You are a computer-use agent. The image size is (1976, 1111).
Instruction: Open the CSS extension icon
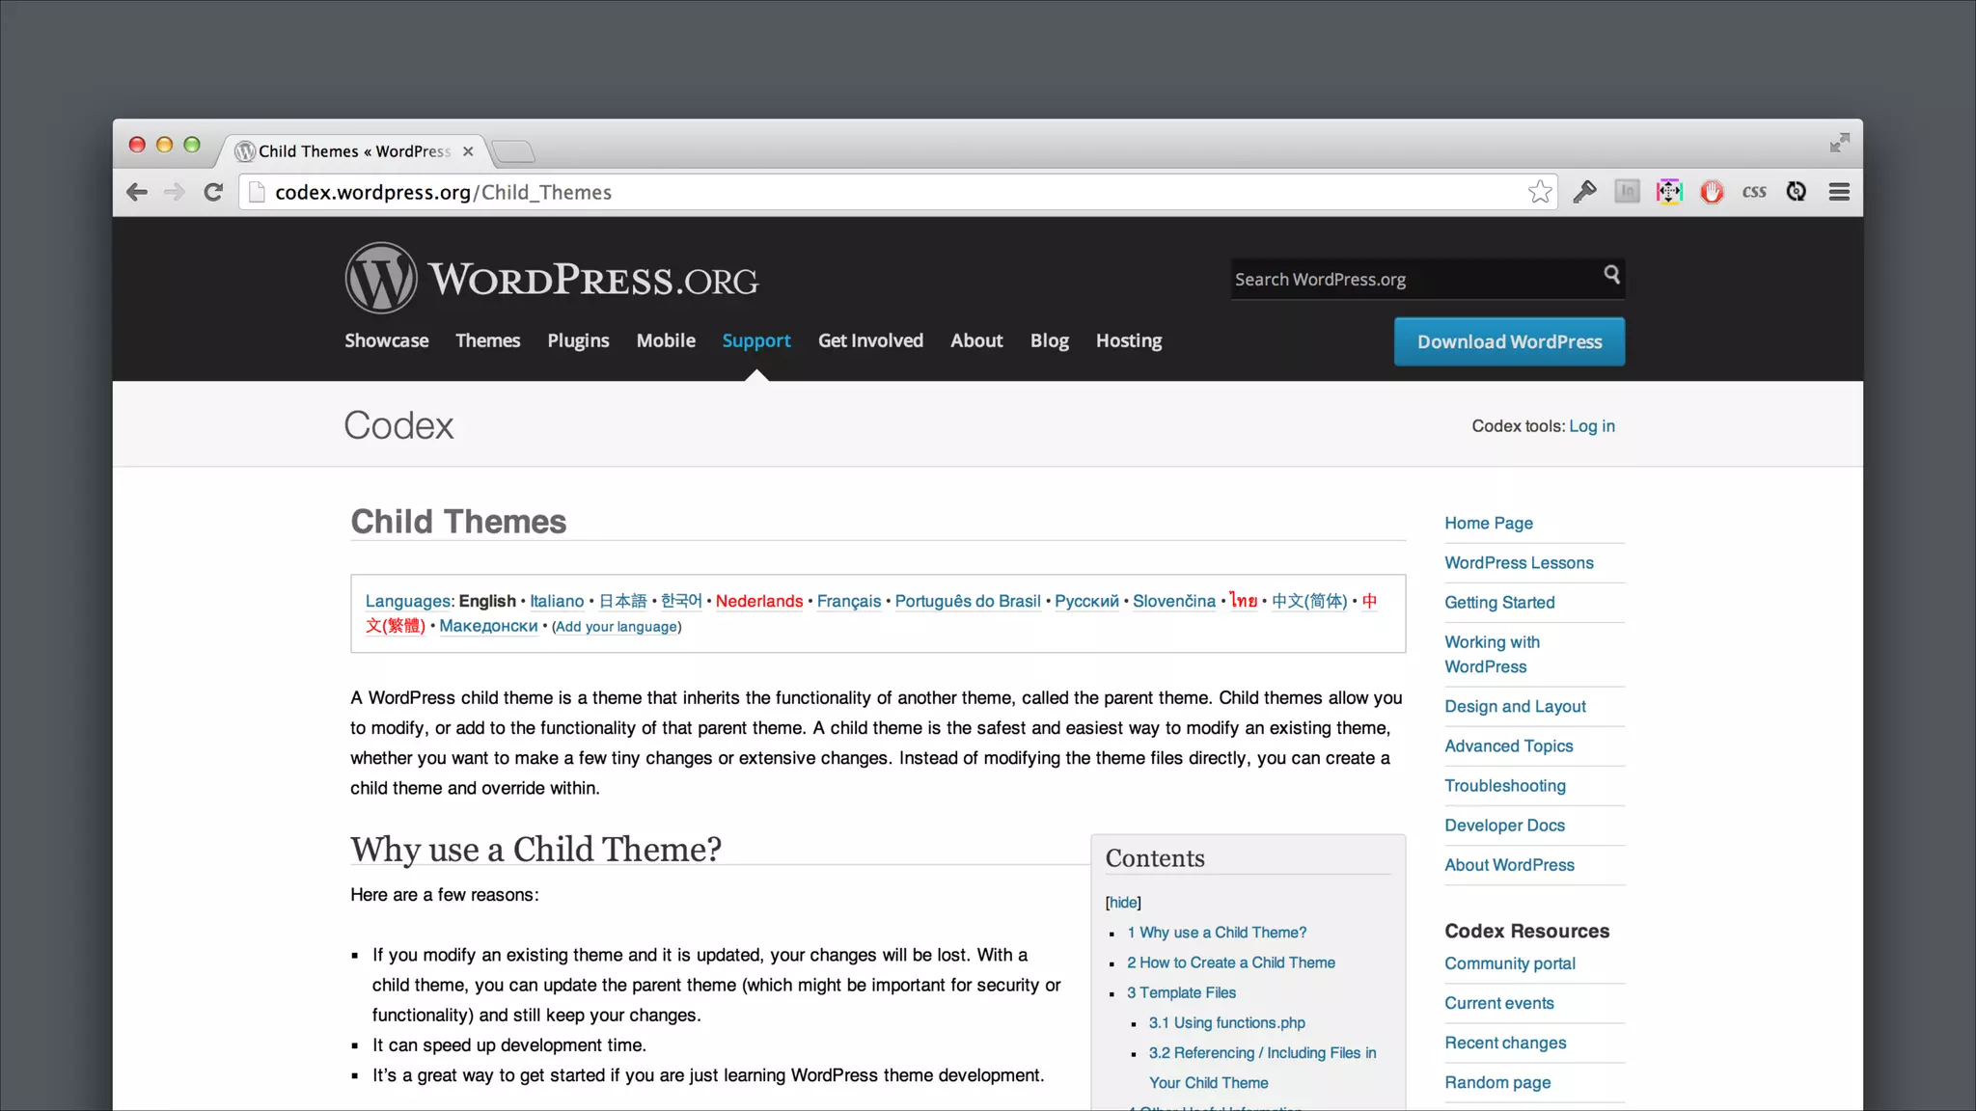[x=1754, y=192]
